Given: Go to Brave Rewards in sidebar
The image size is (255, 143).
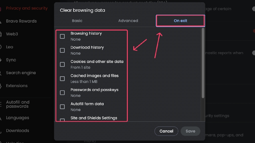Looking at the screenshot, I should pyautogui.click(x=21, y=21).
